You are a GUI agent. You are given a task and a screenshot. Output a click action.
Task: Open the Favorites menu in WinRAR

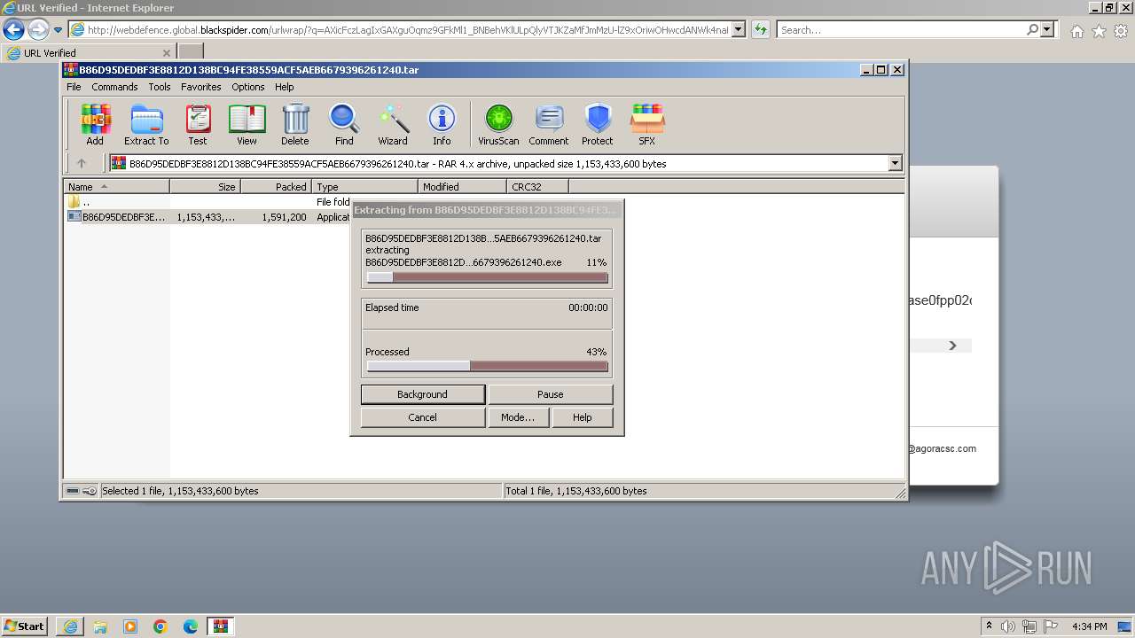[x=201, y=87]
